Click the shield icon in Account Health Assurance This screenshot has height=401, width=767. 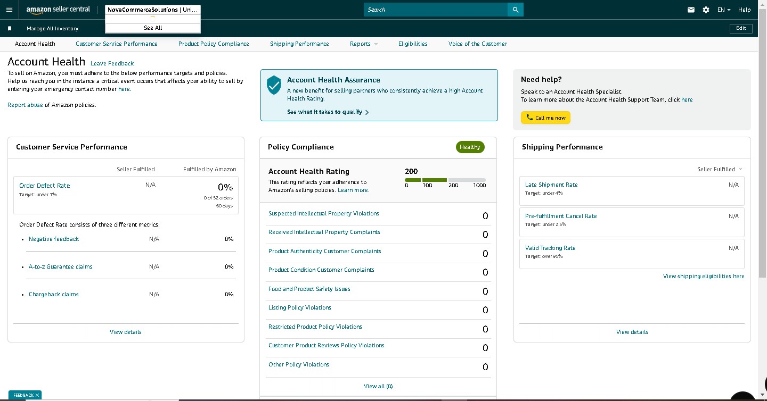[274, 85]
